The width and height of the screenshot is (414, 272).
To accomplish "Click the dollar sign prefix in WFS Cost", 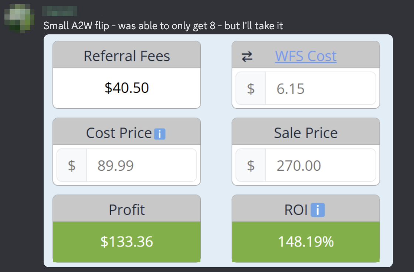I will point(251,89).
